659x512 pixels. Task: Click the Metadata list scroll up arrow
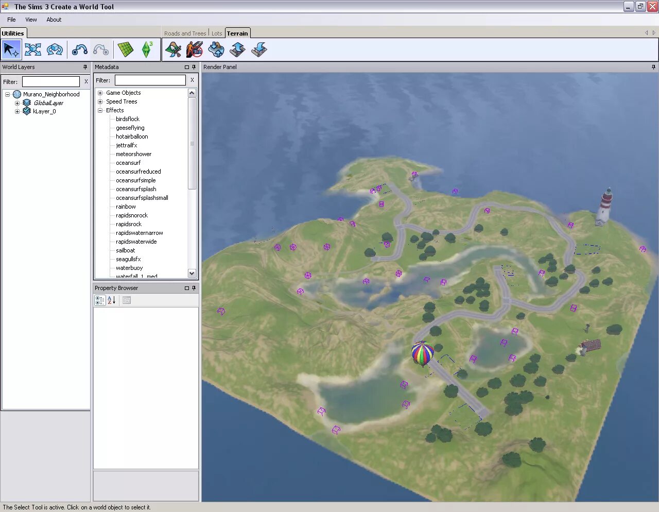(192, 93)
